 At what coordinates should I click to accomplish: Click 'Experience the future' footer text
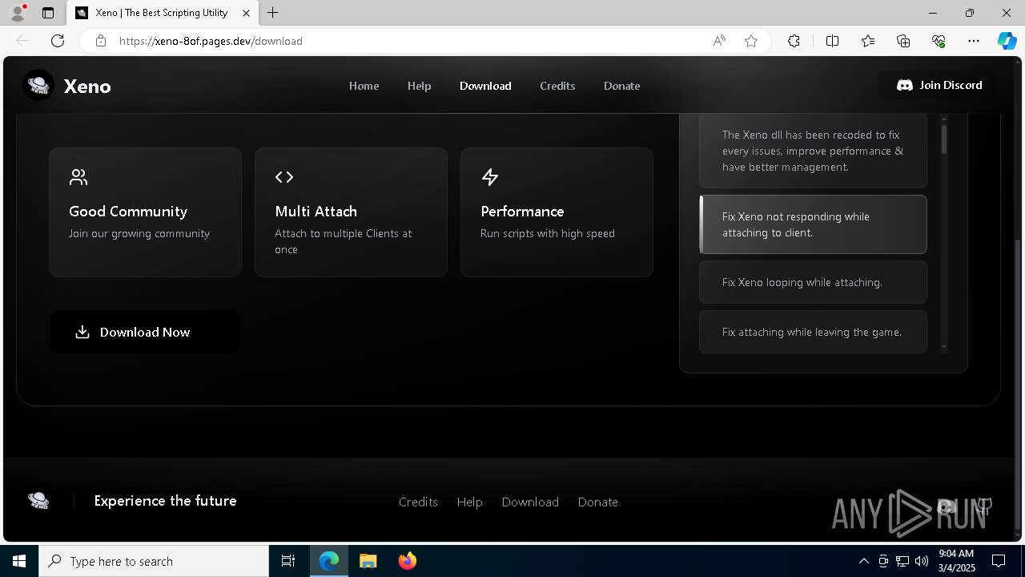click(165, 501)
